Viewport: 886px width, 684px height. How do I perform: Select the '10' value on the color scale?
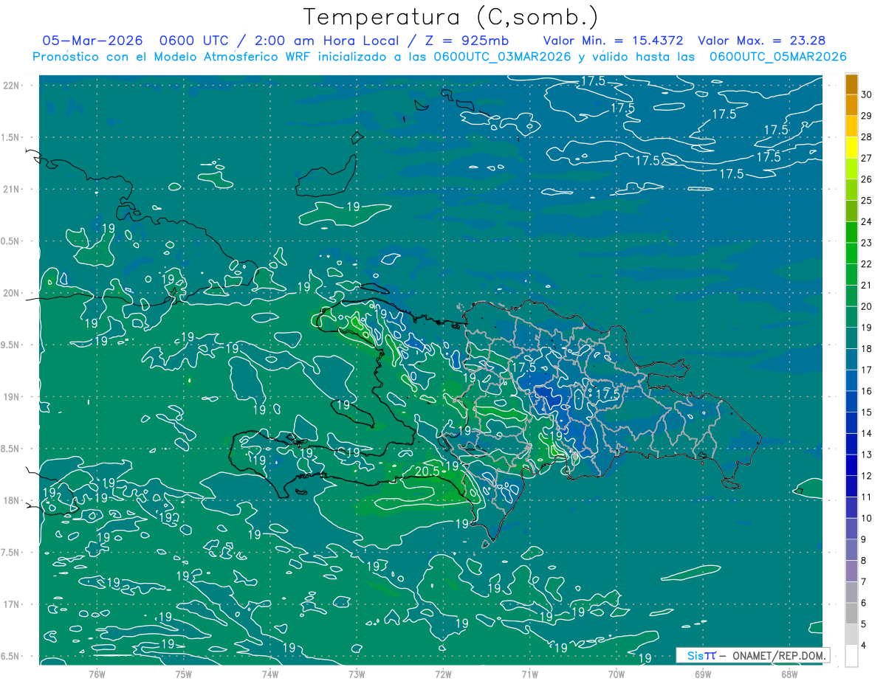coord(867,518)
